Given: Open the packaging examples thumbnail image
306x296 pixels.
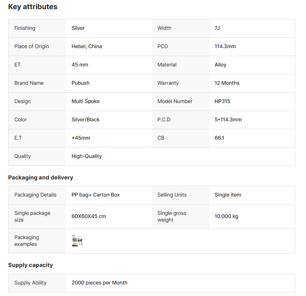Looking at the screenshot, I should tap(77, 241).
